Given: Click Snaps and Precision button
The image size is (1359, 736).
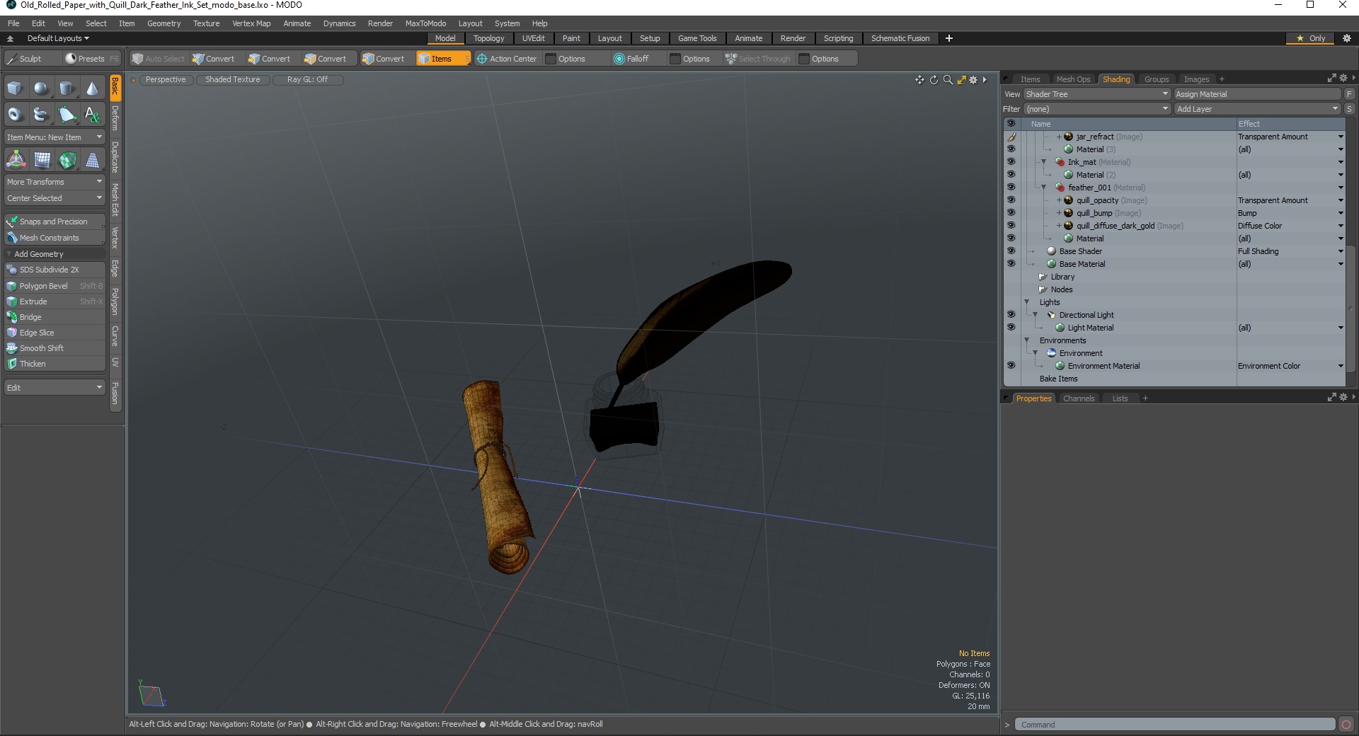Looking at the screenshot, I should 55,222.
